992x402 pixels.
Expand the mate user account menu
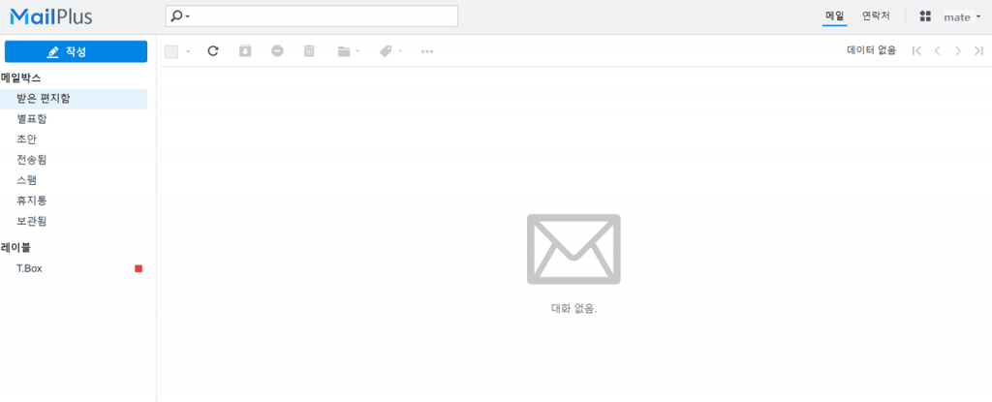tap(962, 17)
